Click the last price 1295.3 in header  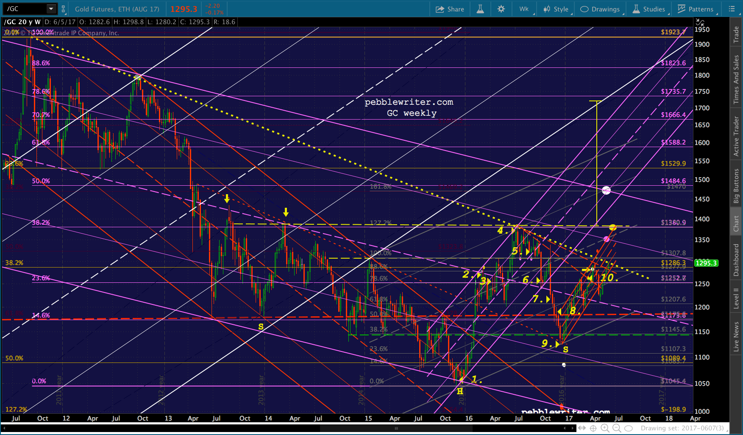click(184, 9)
